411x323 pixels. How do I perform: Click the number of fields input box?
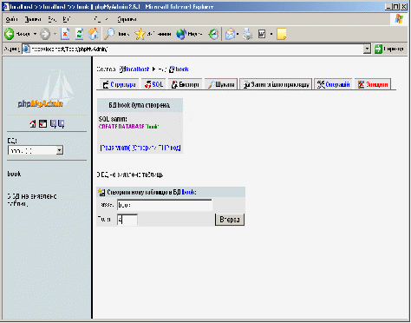pos(127,220)
